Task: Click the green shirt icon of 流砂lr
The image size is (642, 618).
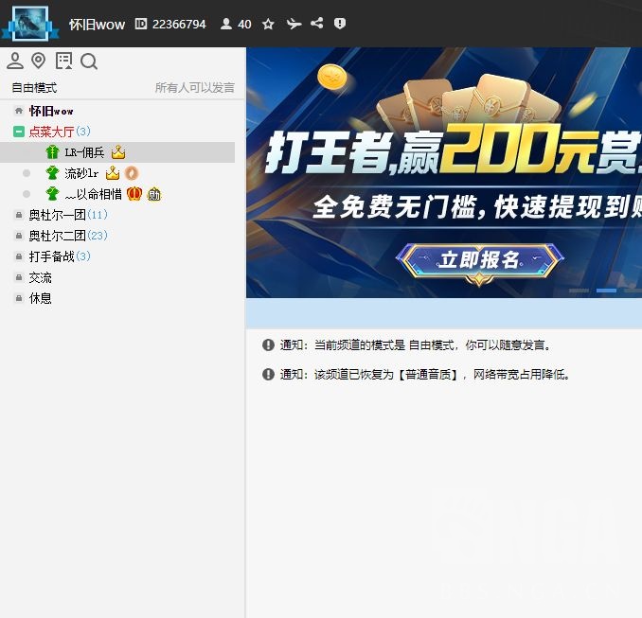Action: pos(52,173)
